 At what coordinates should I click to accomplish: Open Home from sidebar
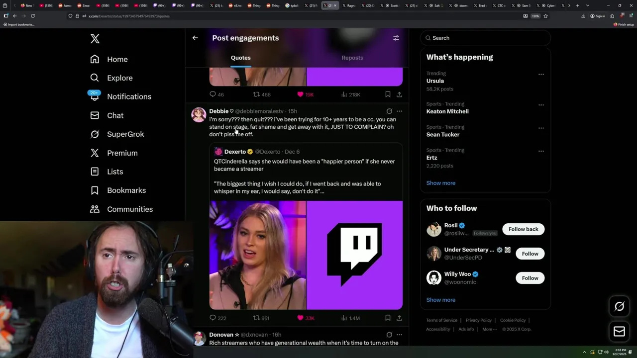(x=117, y=59)
